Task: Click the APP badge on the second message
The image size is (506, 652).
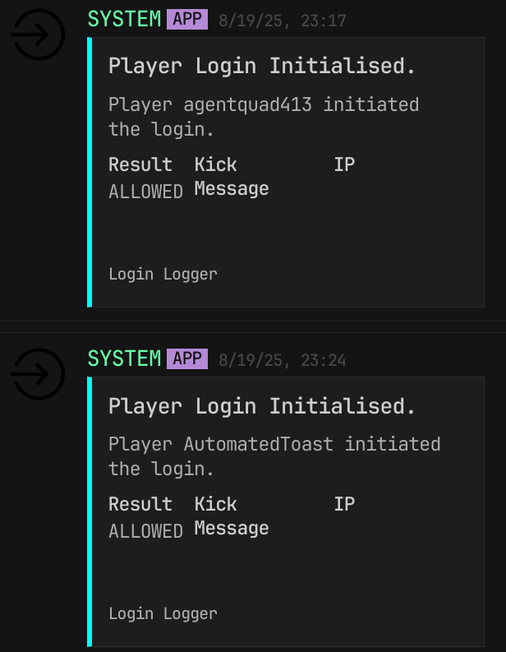Action: (187, 358)
